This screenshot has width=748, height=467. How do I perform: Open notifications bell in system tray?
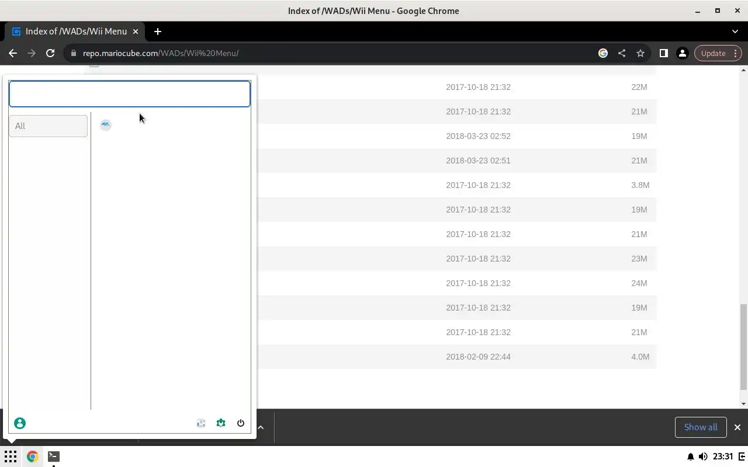click(x=690, y=456)
